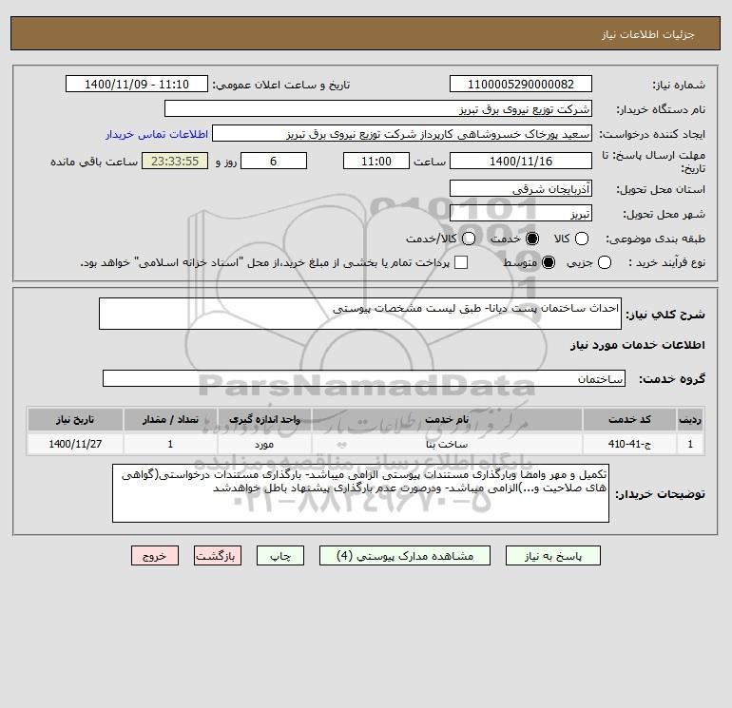This screenshot has width=732, height=708.
Task: Click the request creator name field
Action: point(402,134)
